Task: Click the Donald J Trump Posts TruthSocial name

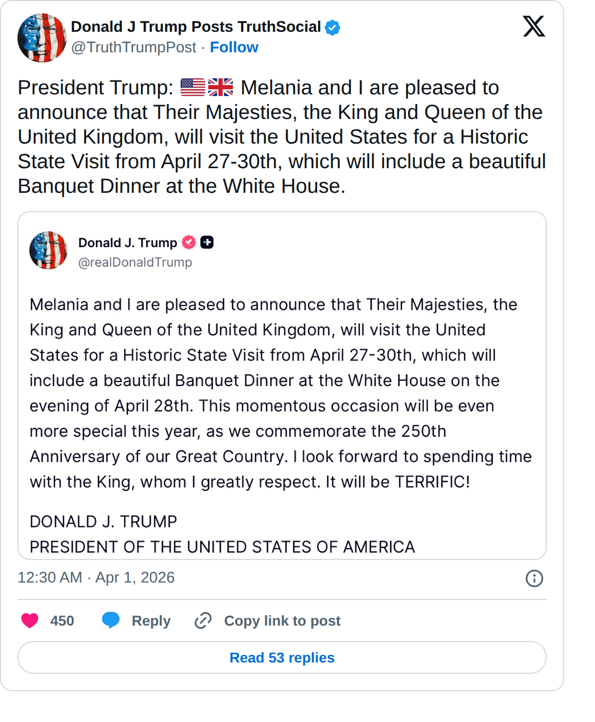Action: pos(196,27)
